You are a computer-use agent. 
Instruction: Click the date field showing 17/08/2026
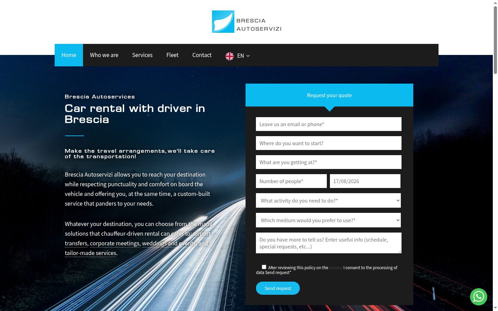[x=365, y=181]
